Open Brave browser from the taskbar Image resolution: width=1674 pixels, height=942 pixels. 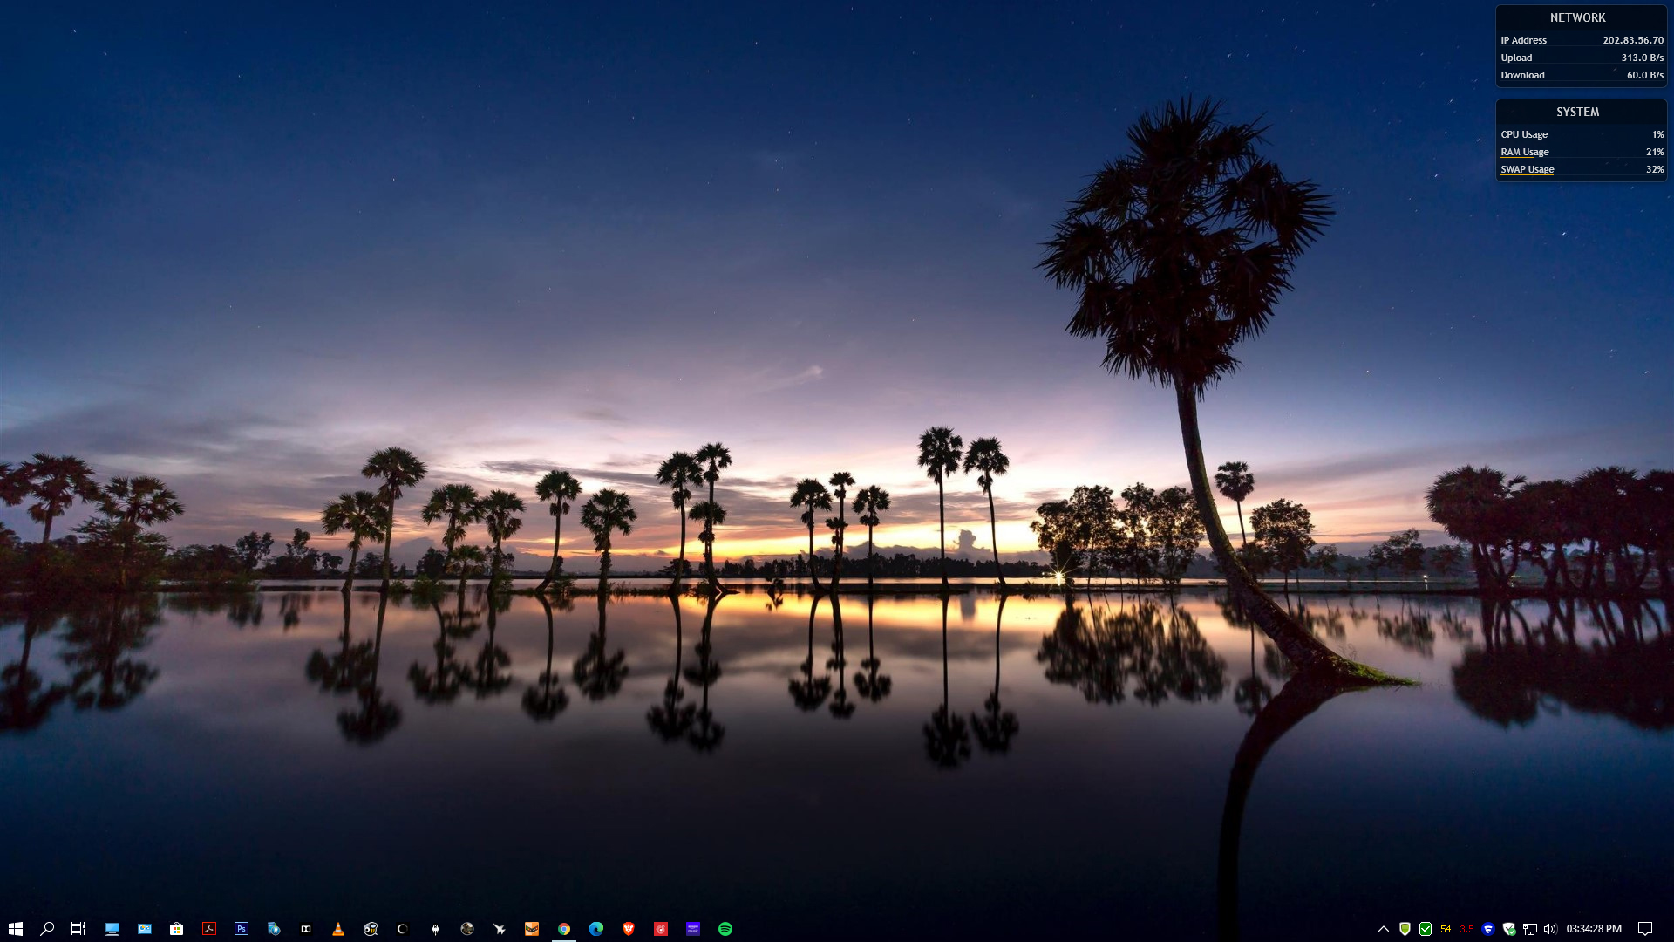(629, 929)
